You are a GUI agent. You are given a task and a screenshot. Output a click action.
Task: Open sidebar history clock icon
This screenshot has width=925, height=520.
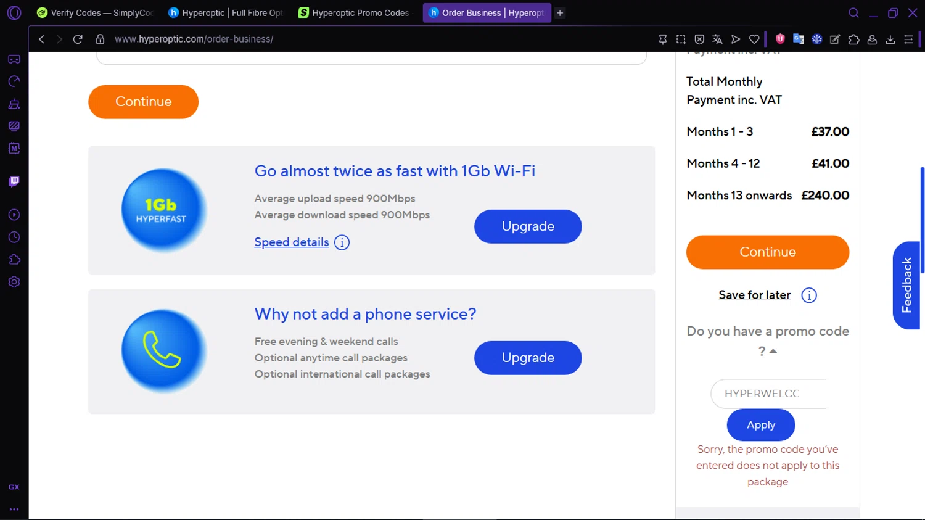coord(14,237)
